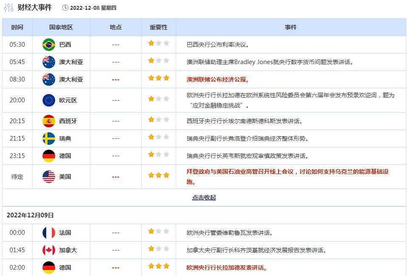Click the 时间 column header
This screenshot has width=408, height=276.
[x=17, y=27]
